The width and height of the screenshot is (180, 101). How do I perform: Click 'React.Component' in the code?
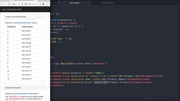tap(95, 64)
